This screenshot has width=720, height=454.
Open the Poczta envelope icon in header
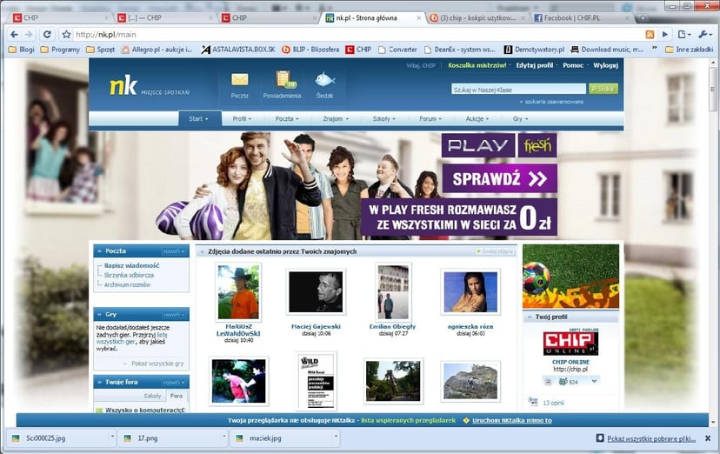pyautogui.click(x=239, y=83)
